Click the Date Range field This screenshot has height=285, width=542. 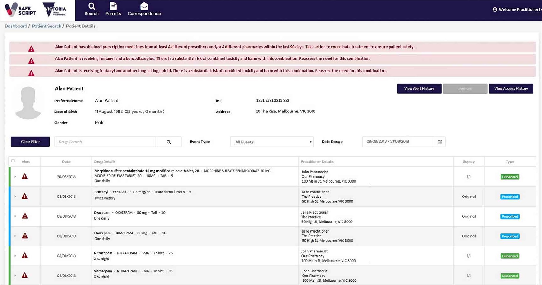point(398,142)
